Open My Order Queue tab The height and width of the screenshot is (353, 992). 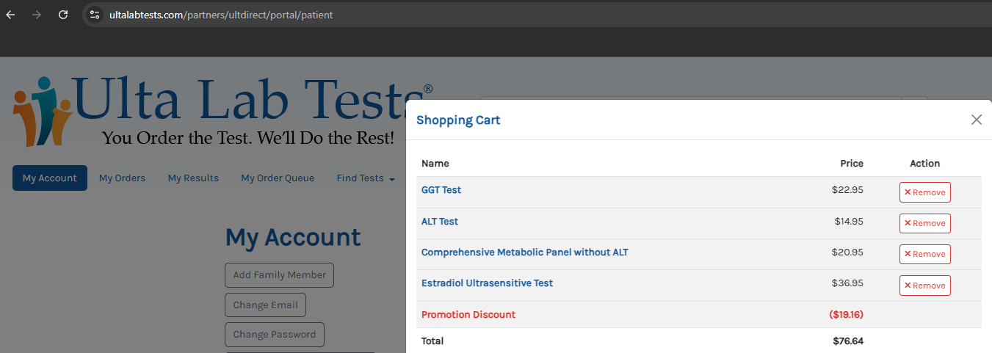[278, 178]
